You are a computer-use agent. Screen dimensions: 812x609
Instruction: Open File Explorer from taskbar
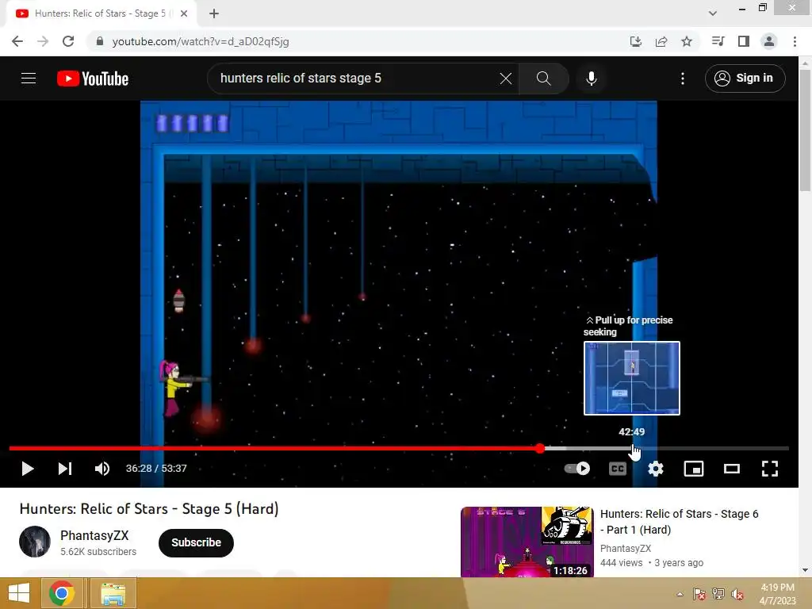pyautogui.click(x=113, y=593)
